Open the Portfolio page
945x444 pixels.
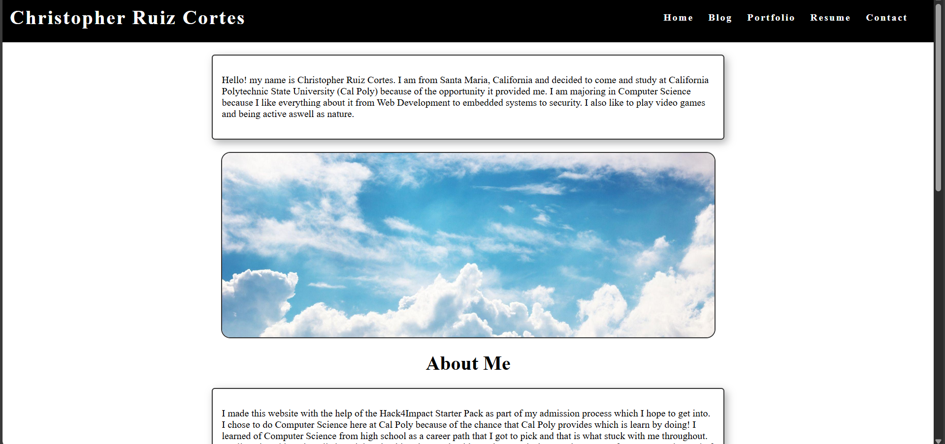coord(771,18)
